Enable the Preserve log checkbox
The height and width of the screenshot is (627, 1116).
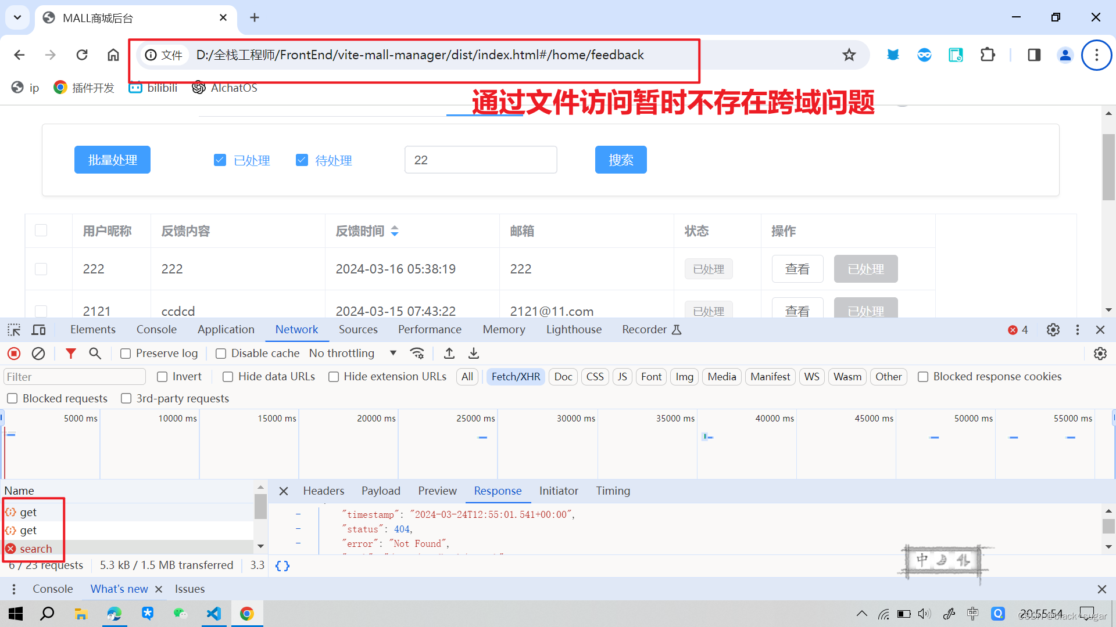click(126, 354)
